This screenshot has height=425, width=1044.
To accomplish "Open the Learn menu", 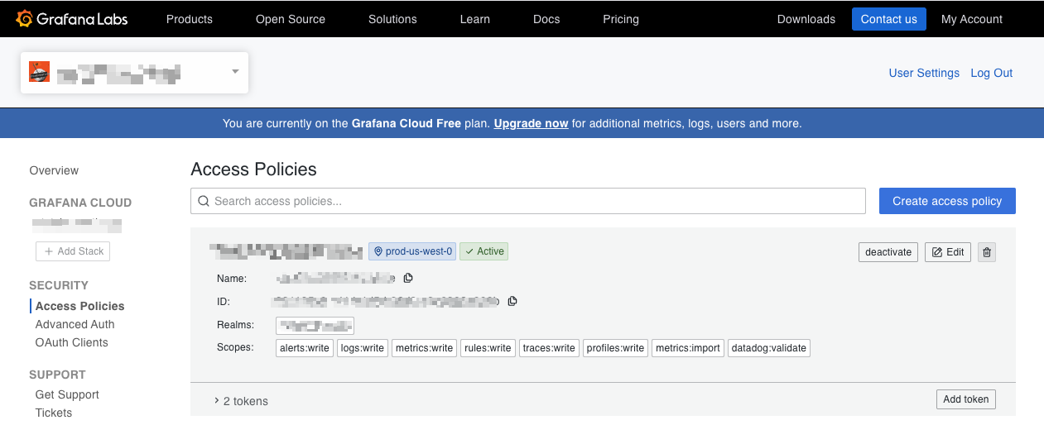I will click(x=475, y=19).
